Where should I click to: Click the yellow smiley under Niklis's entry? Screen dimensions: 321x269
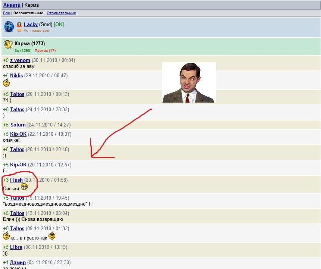pos(6,82)
